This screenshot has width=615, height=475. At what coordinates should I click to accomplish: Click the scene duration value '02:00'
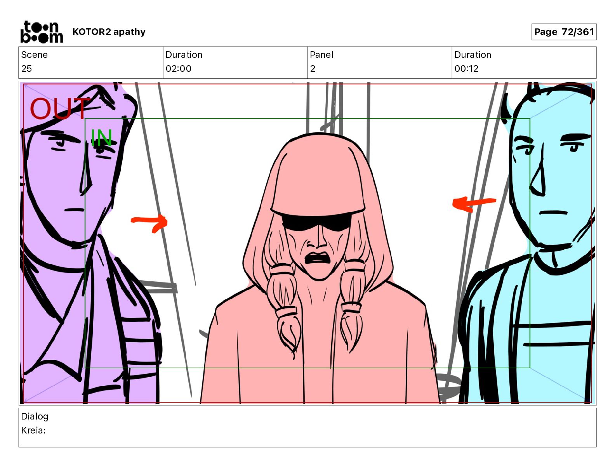[178, 69]
